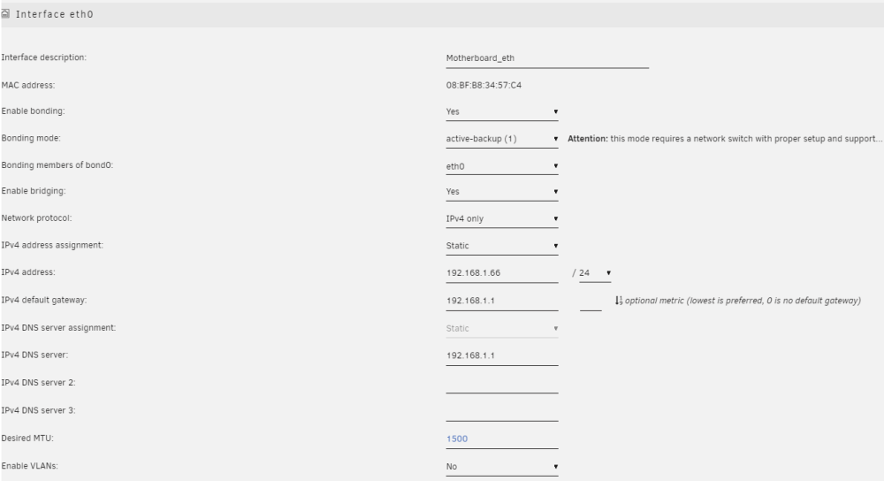Open the Bonding mode dropdown
This screenshot has height=481, width=884.
[502, 139]
